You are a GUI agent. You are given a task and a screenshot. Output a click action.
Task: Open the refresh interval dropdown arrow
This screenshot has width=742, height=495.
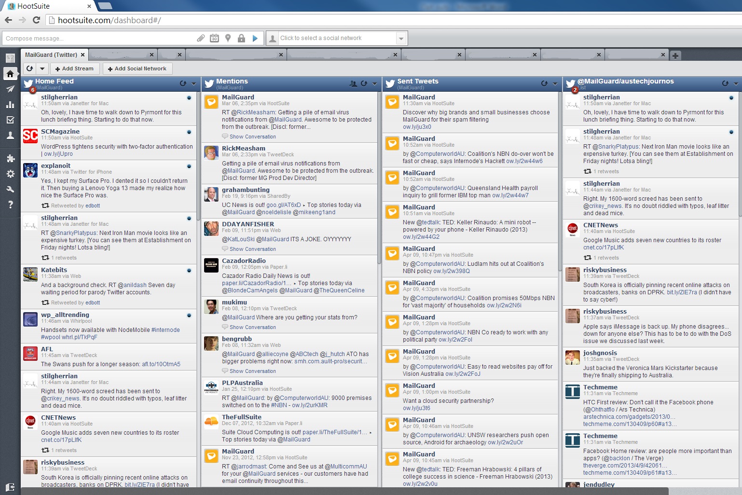42,69
